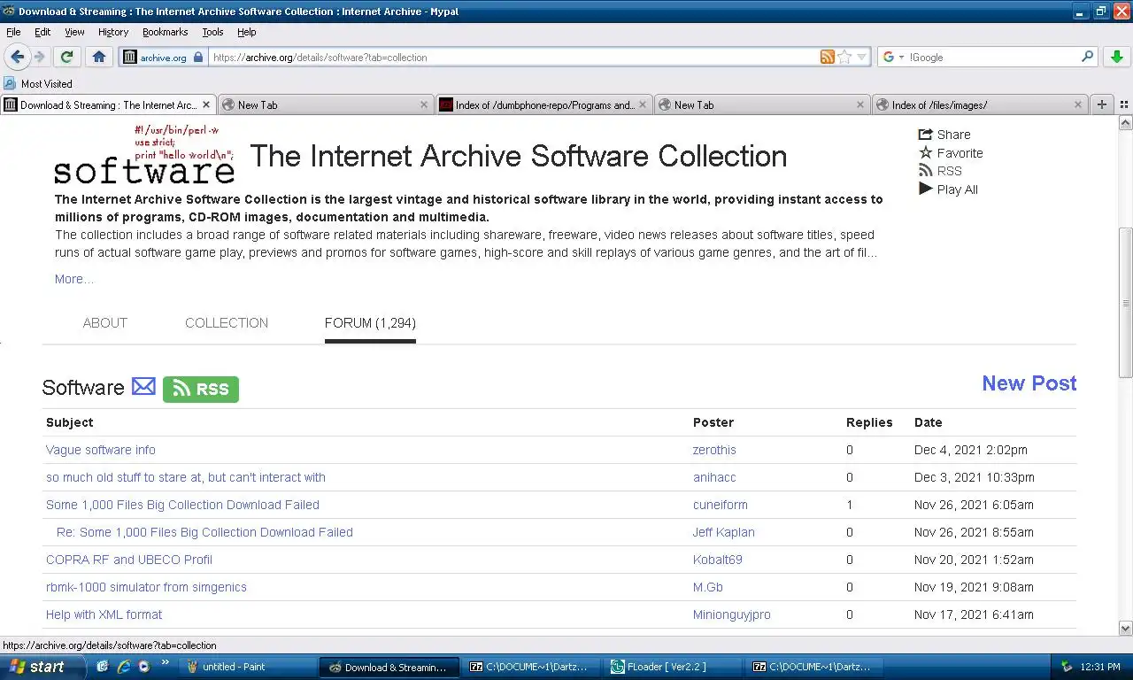Click the 12:31 PM taskbar clock
This screenshot has height=680, width=1133.
click(1100, 667)
